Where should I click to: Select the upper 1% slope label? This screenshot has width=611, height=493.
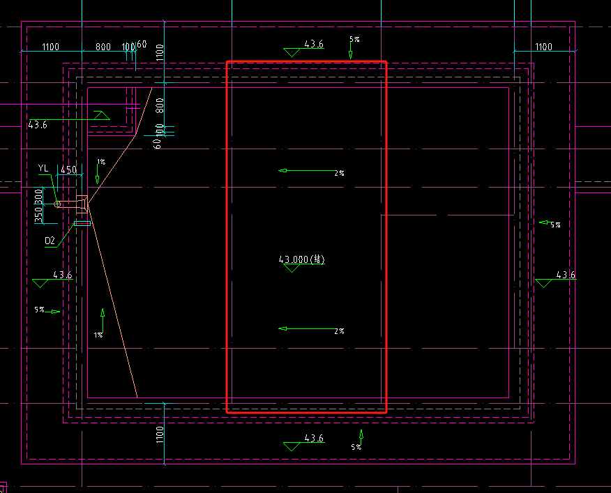click(x=101, y=162)
